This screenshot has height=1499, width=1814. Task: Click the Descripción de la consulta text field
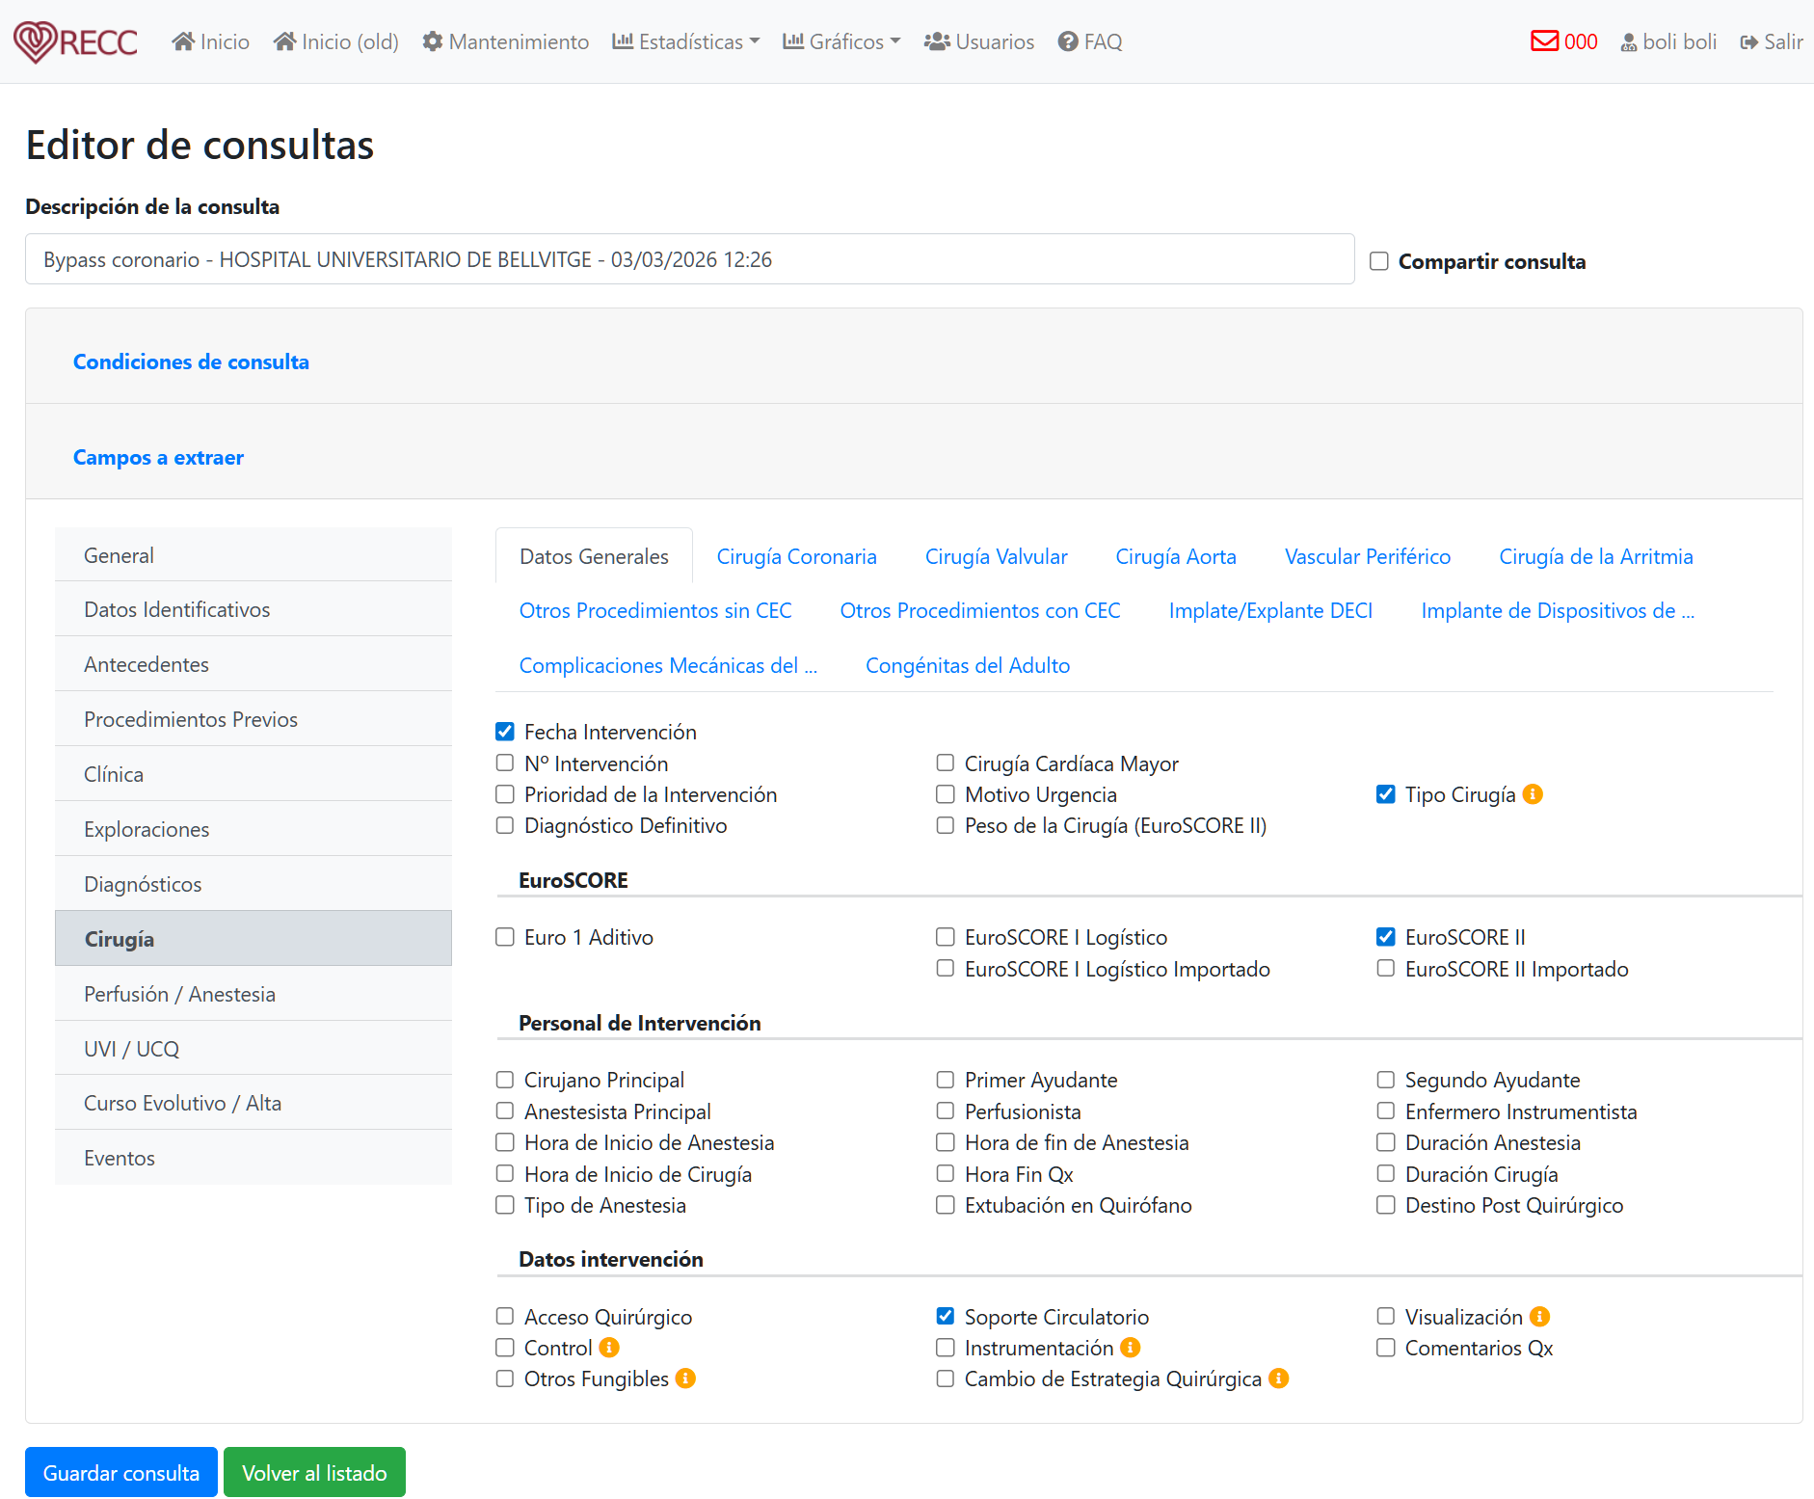(x=689, y=259)
